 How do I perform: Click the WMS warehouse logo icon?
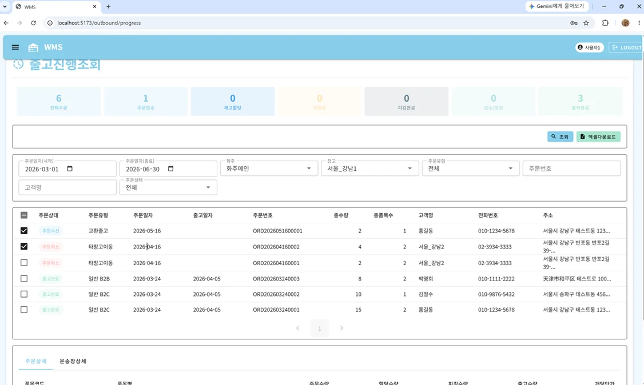[x=33, y=47]
